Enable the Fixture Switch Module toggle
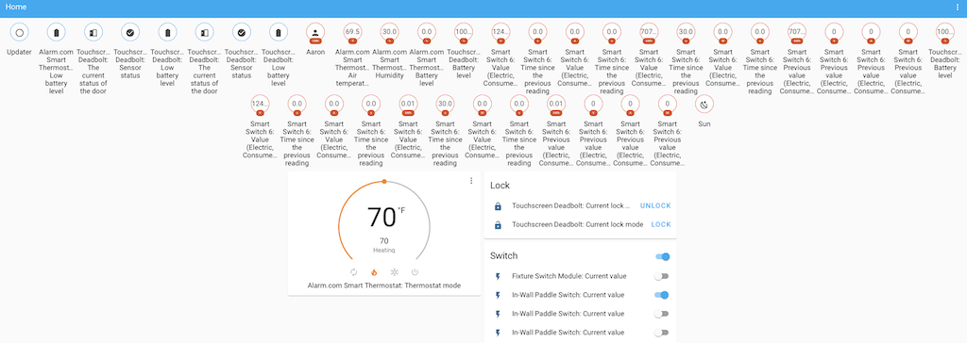967x343 pixels. [662, 276]
